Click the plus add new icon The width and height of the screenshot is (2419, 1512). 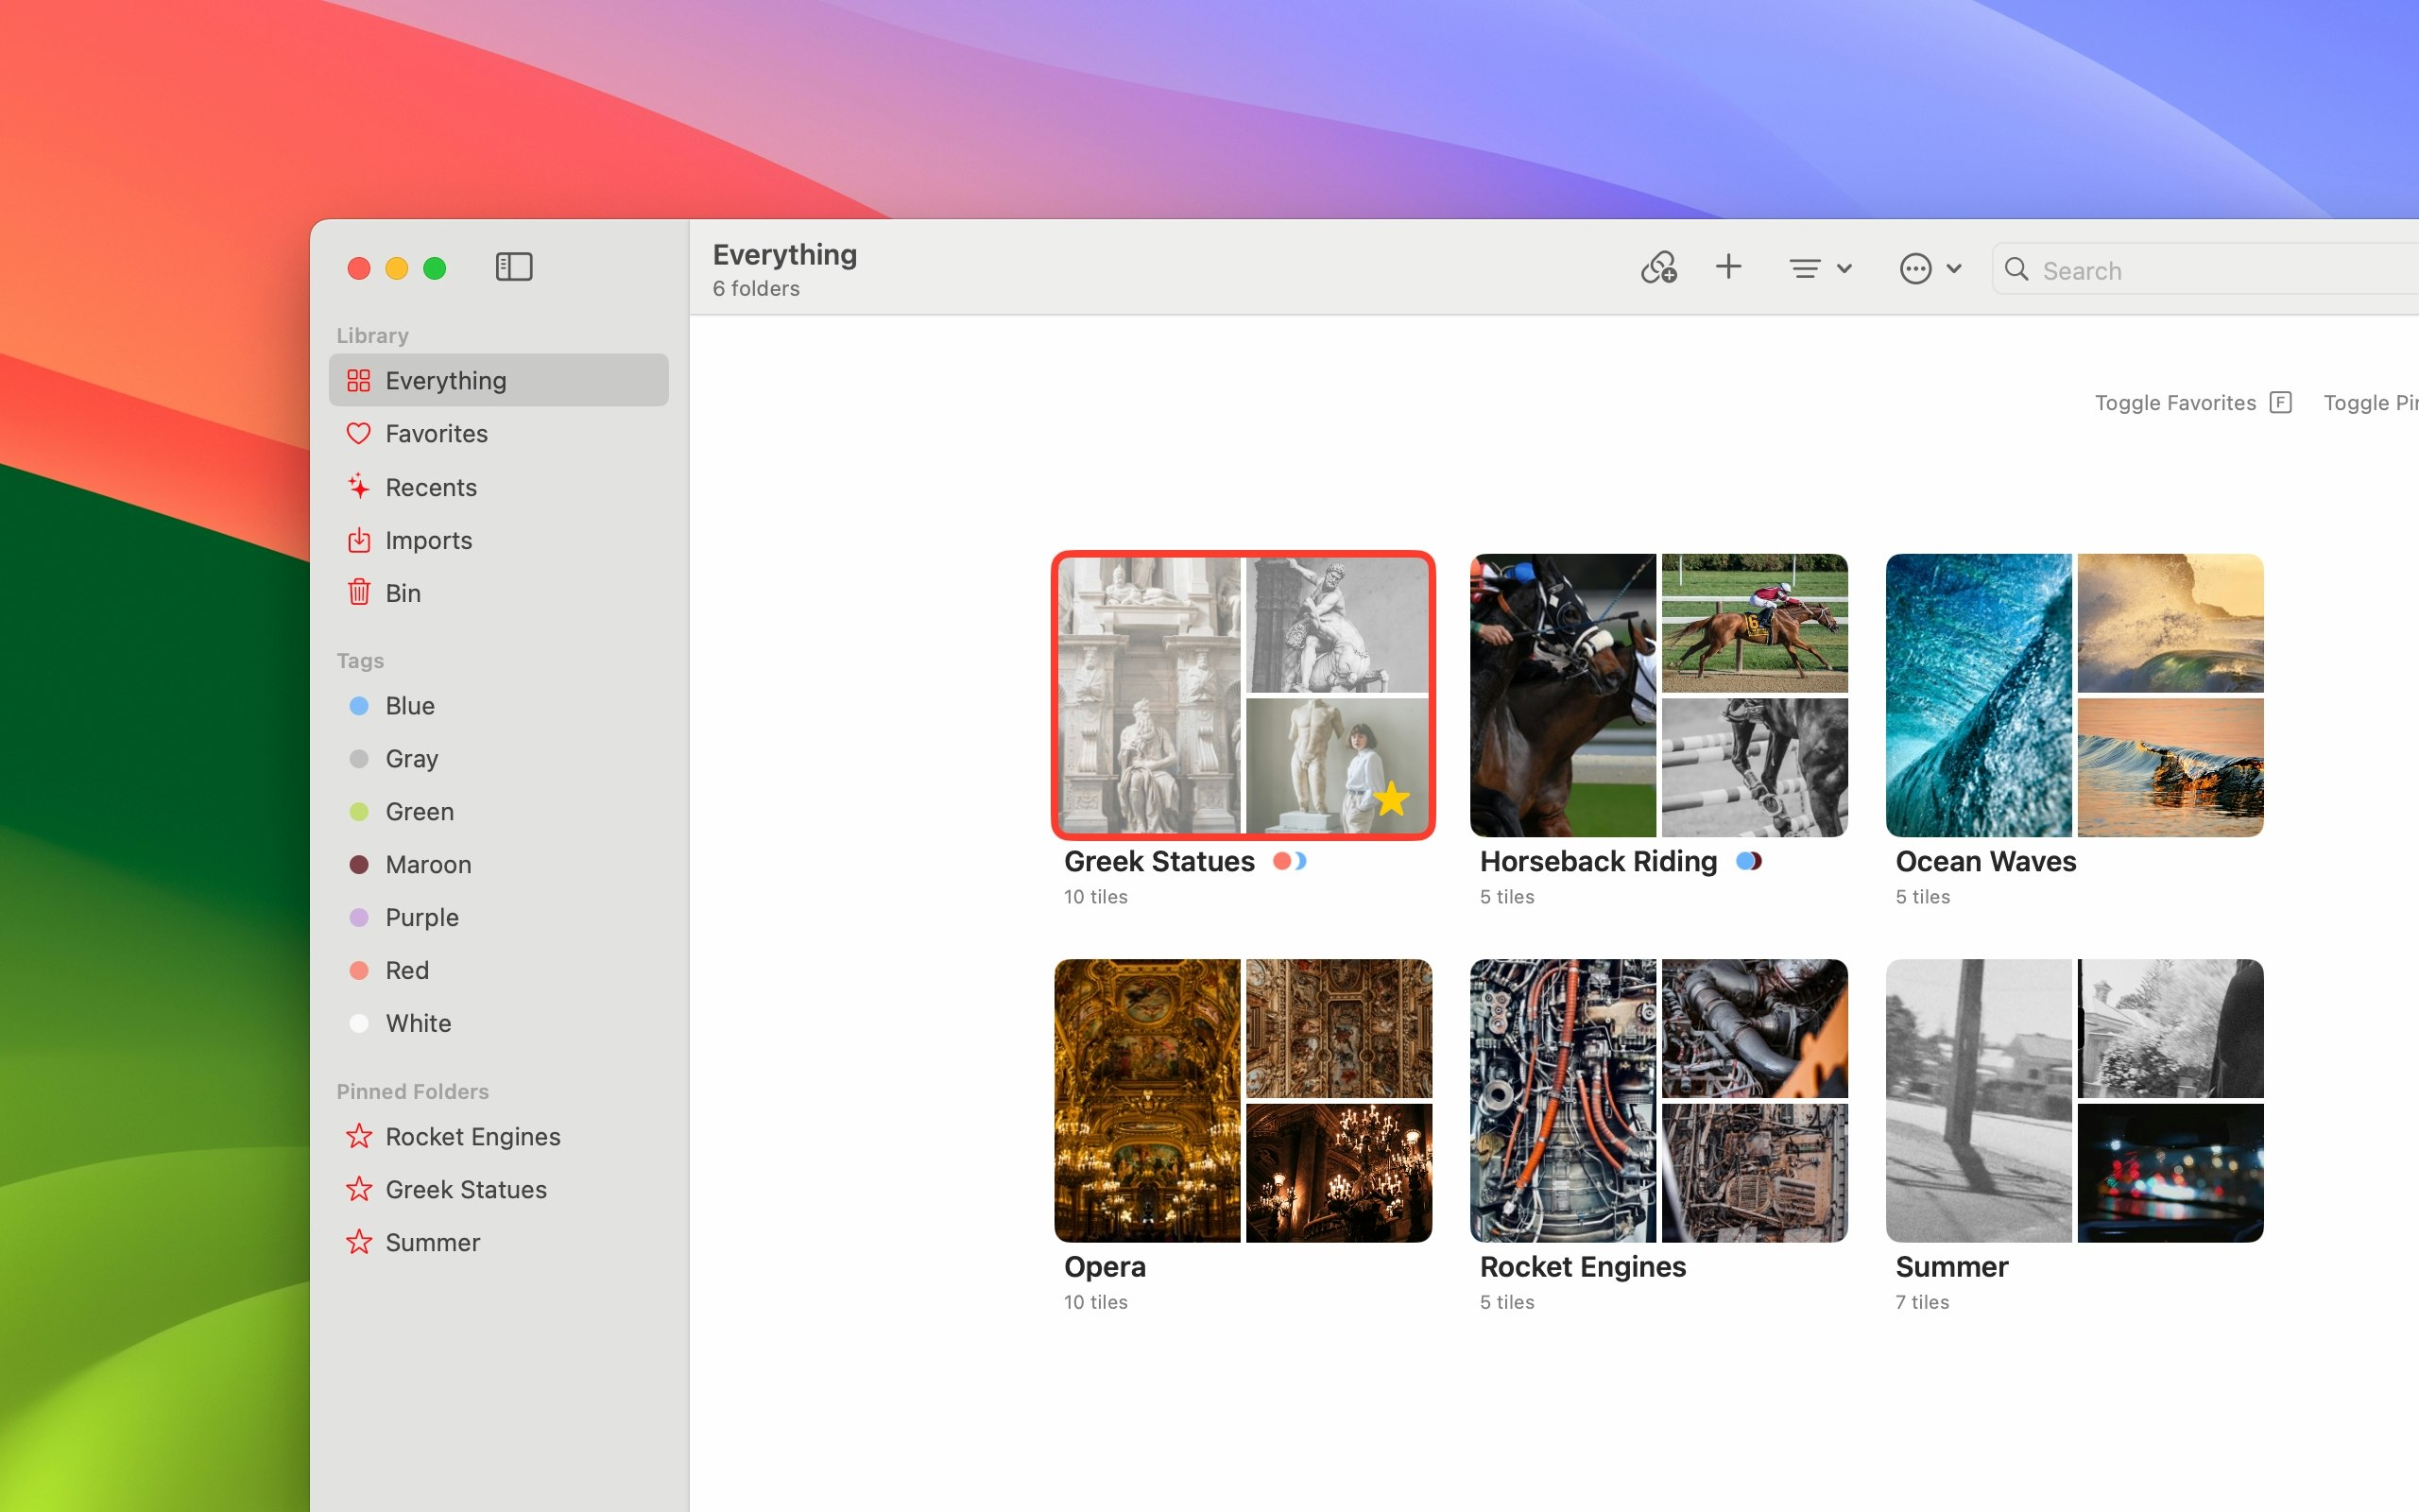tap(1728, 267)
